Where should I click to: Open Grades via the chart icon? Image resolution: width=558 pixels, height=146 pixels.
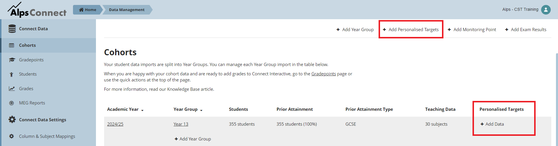[x=12, y=88]
